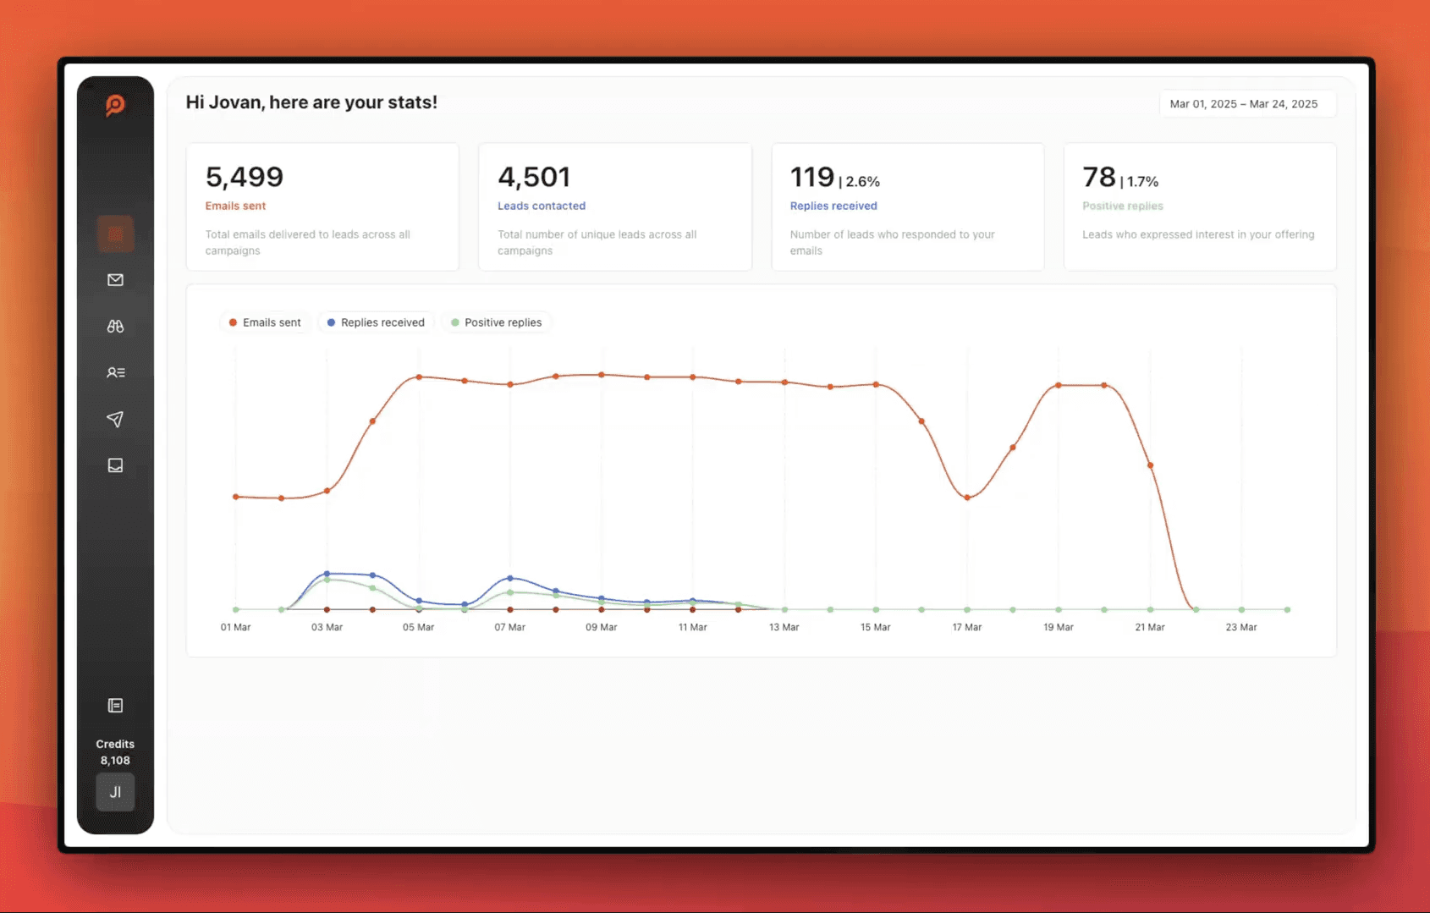Image resolution: width=1430 pixels, height=913 pixels.
Task: Open the paper plane campaigns icon
Action: click(115, 419)
